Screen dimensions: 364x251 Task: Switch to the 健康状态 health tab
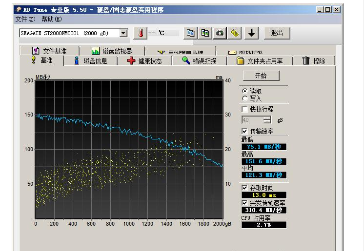(144, 61)
